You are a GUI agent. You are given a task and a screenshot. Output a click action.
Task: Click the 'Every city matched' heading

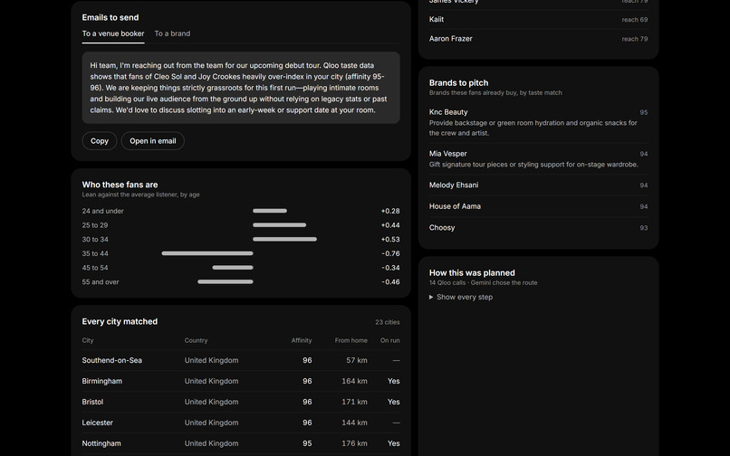(x=120, y=321)
